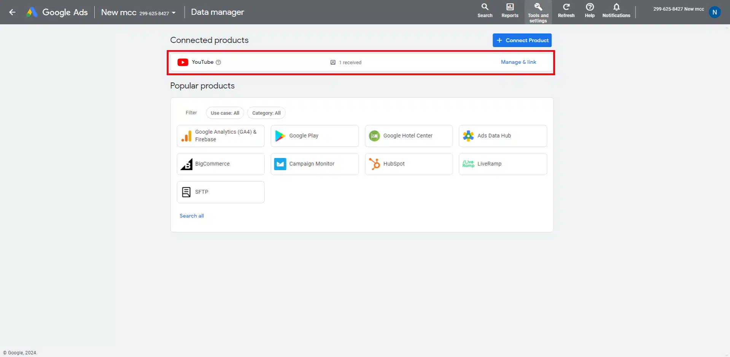
Task: Click the account avatar N
Action: point(714,12)
